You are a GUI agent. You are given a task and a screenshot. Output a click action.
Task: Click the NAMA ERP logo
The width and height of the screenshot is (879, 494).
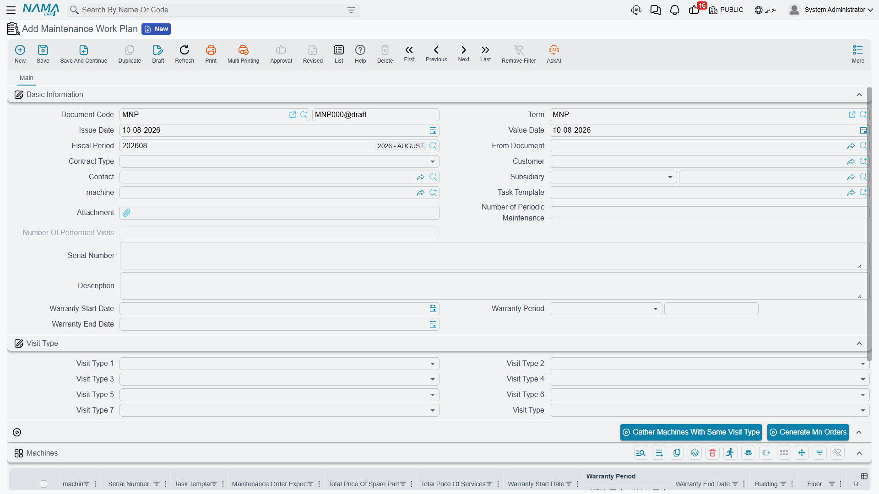41,10
